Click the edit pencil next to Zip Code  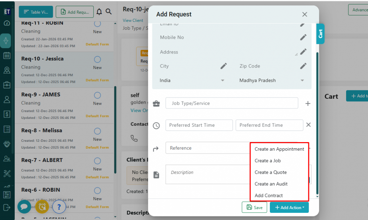point(303,66)
